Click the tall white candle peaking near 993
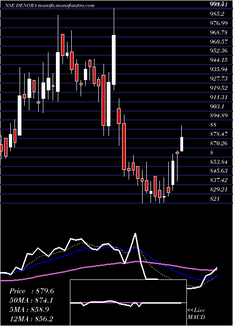 coord(114,60)
